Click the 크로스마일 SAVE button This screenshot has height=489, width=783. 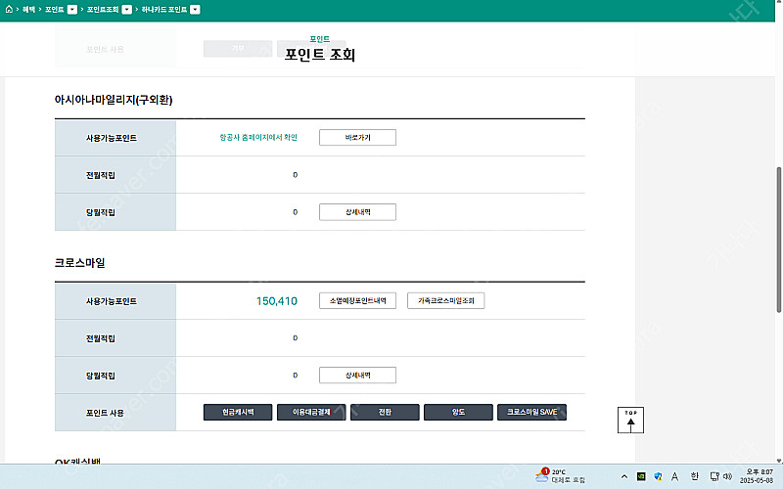tap(531, 412)
